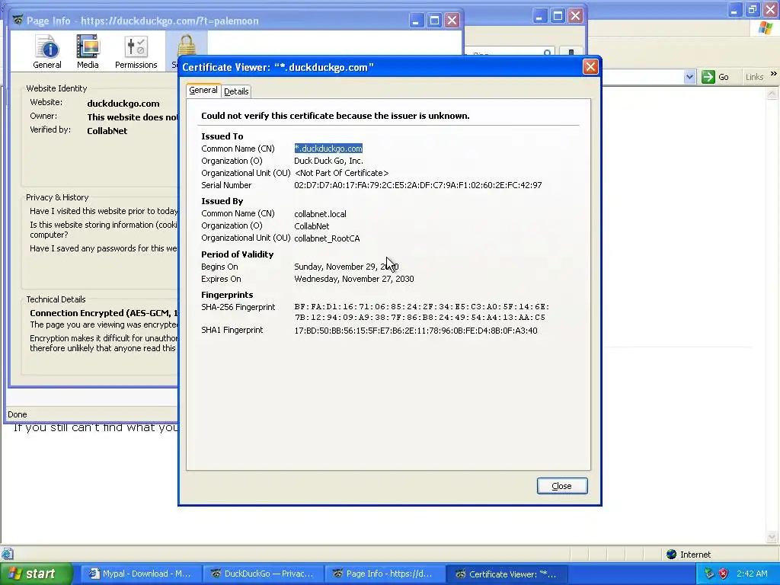This screenshot has height=585, width=780.
Task: Select the General tab in Certificate Viewer
Action: [203, 90]
